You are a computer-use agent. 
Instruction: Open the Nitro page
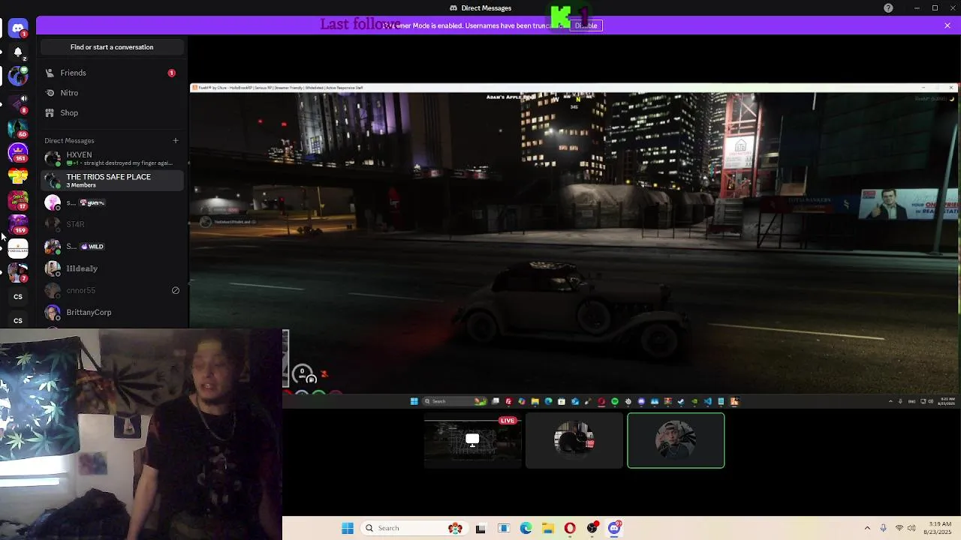pos(112,93)
